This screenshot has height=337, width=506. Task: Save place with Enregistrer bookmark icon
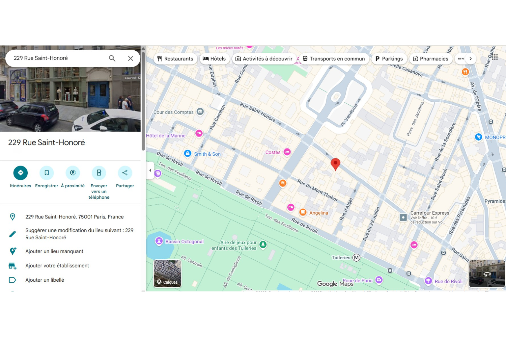46,173
